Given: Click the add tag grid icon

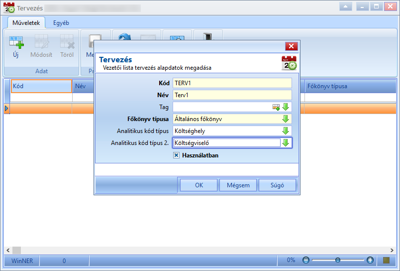Looking at the screenshot, I should [276, 107].
